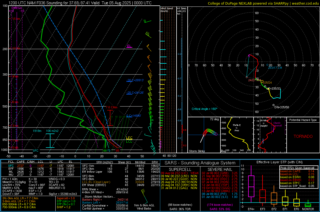Click the STP (cin) = 1.0 value
The image size is (320, 212).
[66, 201]
